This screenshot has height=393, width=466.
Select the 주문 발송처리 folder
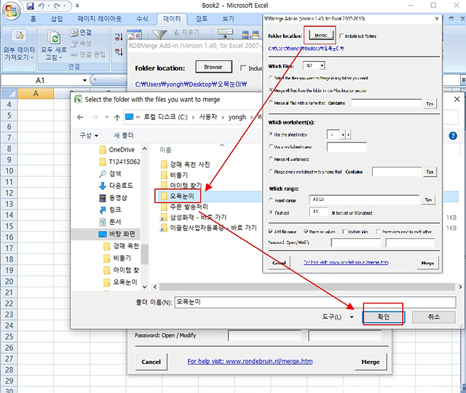tap(184, 207)
